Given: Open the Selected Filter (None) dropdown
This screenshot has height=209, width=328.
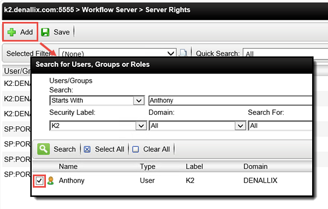Looking at the screenshot, I should click(x=118, y=53).
